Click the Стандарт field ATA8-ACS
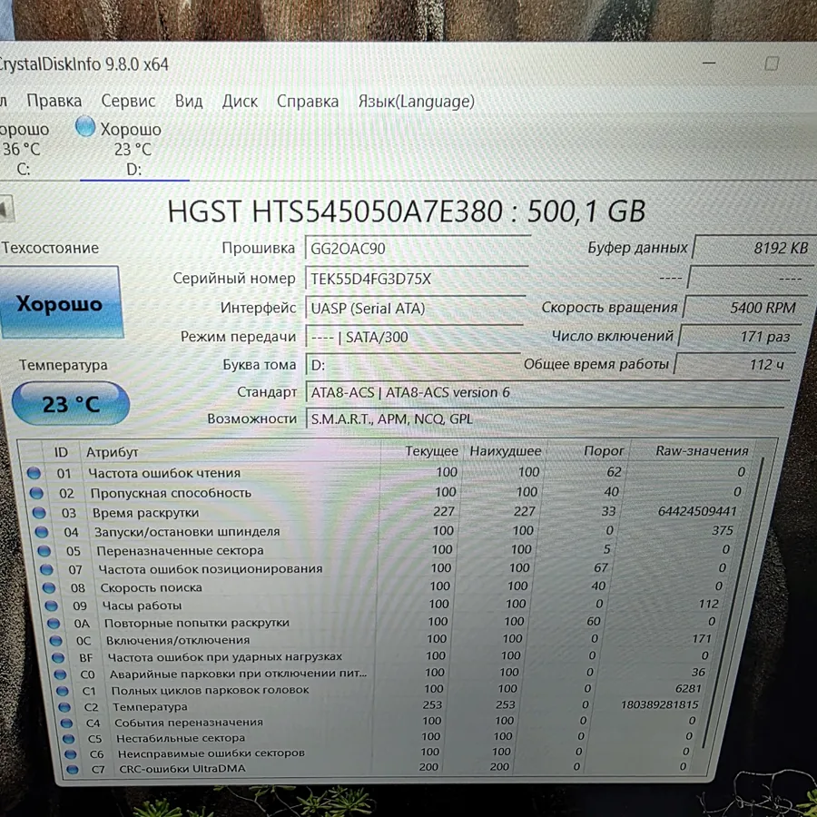 546,392
